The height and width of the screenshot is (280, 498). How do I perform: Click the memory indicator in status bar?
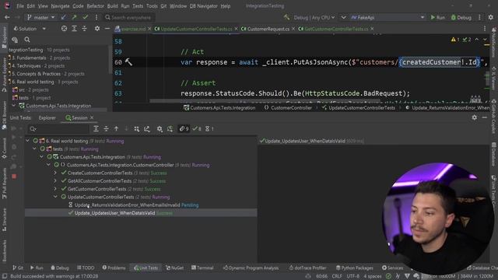point(457,276)
